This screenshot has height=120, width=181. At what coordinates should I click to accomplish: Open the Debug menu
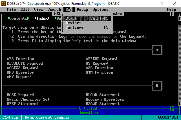pos(82,10)
